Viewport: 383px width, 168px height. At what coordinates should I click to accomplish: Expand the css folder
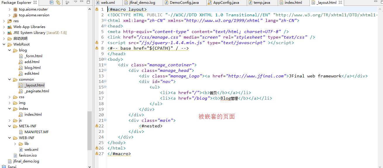(x=9, y=97)
